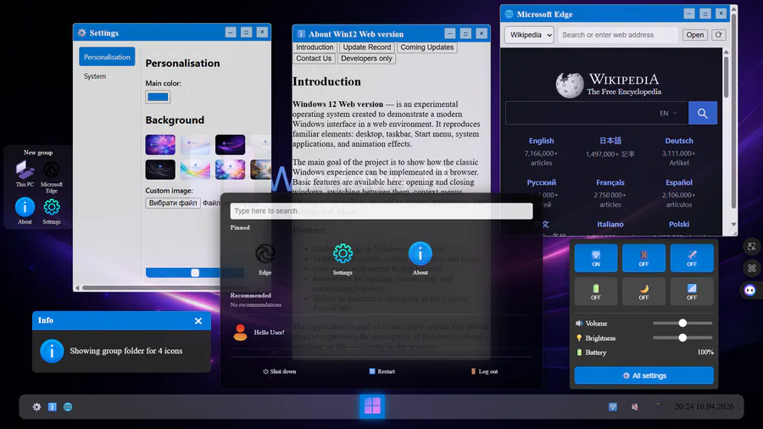Open the Deutsch Wikipedia link
The image size is (763, 429).
pyautogui.click(x=679, y=141)
